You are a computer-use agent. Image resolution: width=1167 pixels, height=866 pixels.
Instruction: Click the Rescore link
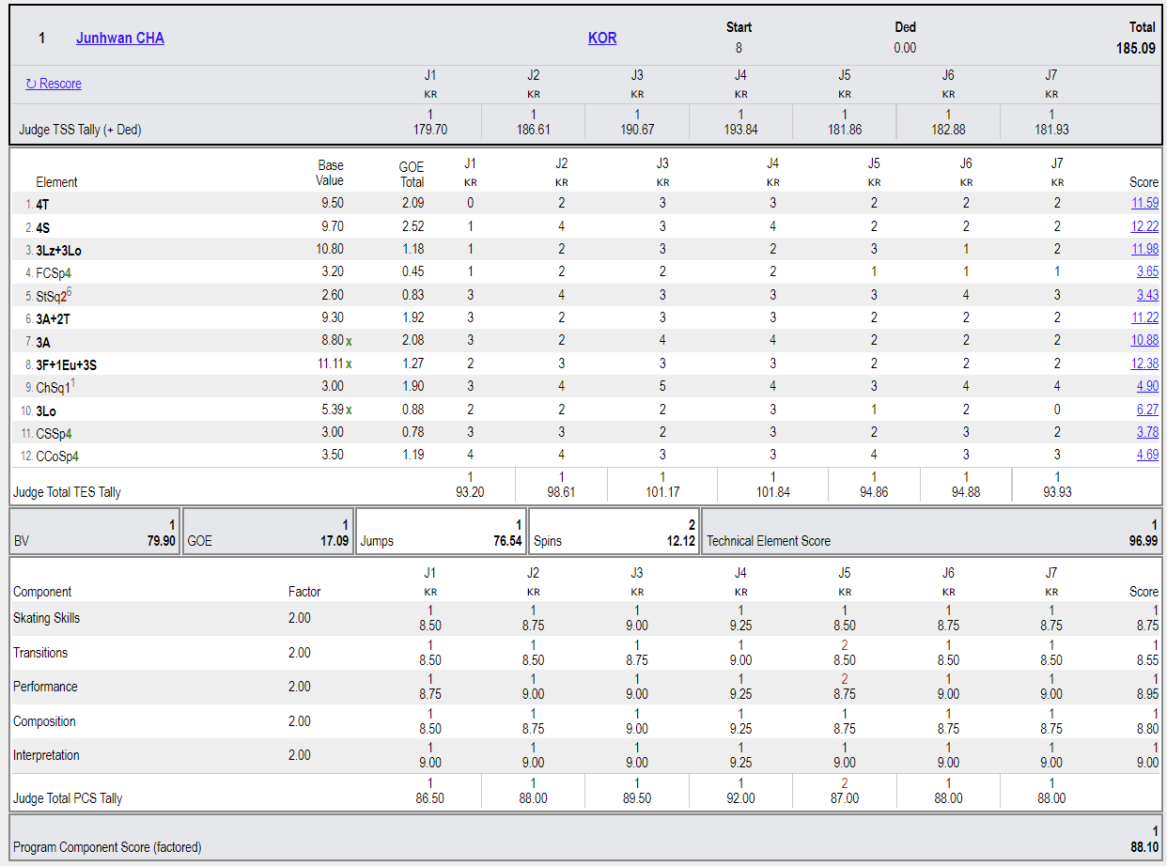point(54,84)
